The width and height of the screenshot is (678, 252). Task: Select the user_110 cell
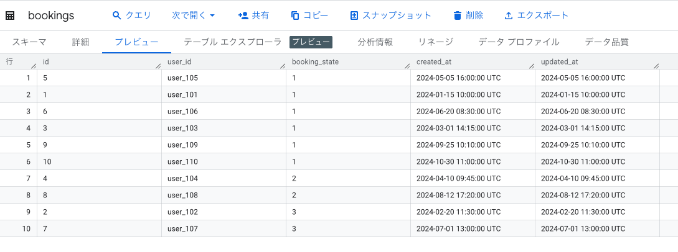point(224,162)
